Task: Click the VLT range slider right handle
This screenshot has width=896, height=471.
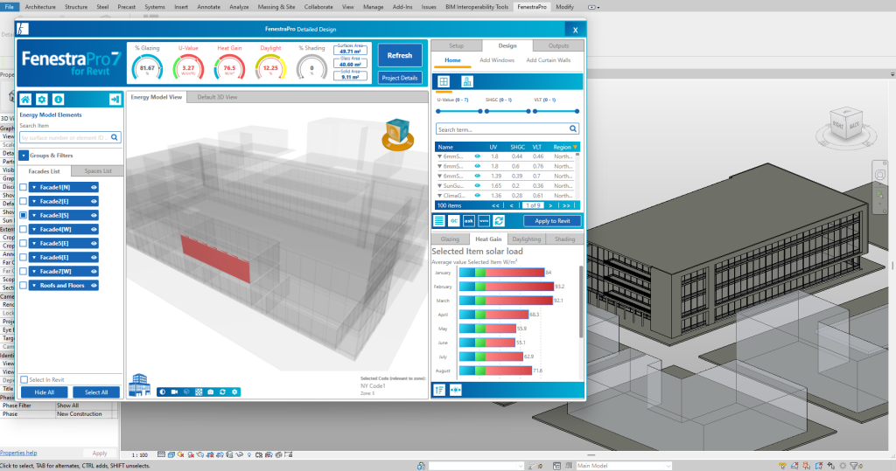Action: pos(577,111)
